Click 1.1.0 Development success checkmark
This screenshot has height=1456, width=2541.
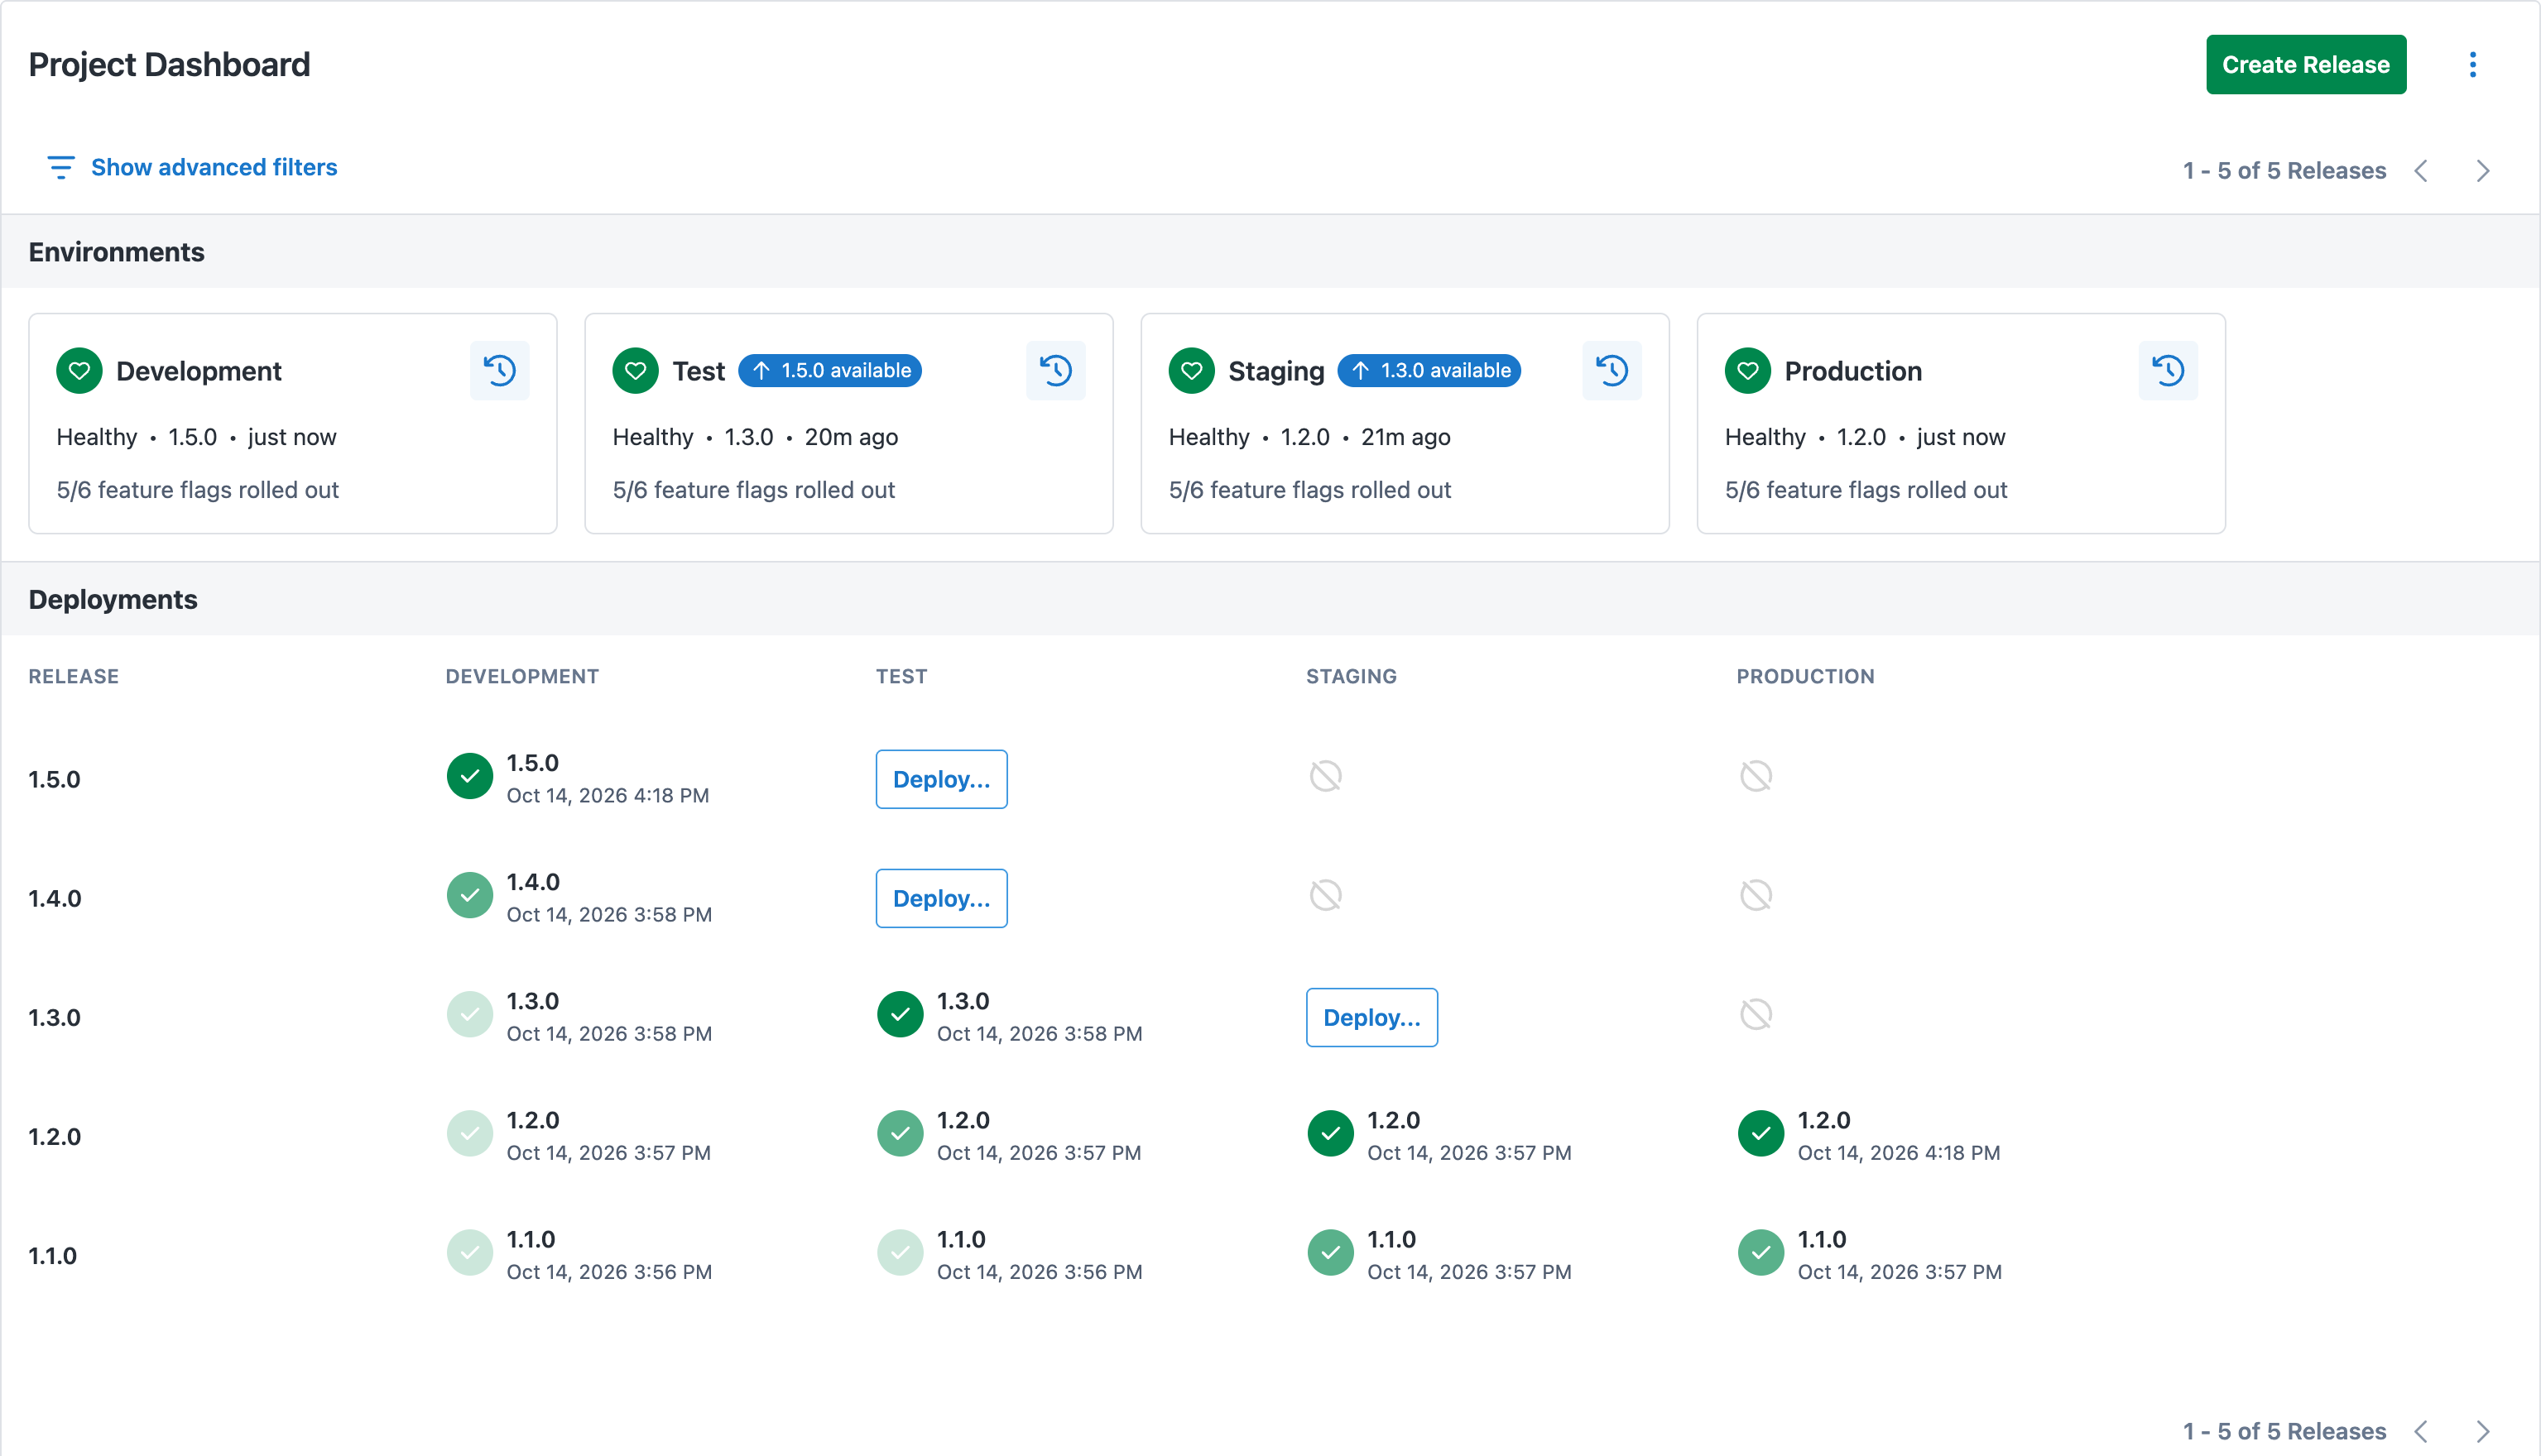point(469,1252)
